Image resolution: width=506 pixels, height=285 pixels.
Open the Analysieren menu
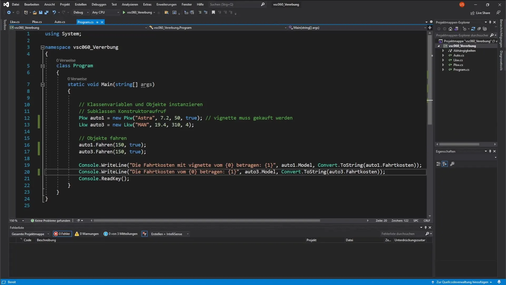click(130, 4)
